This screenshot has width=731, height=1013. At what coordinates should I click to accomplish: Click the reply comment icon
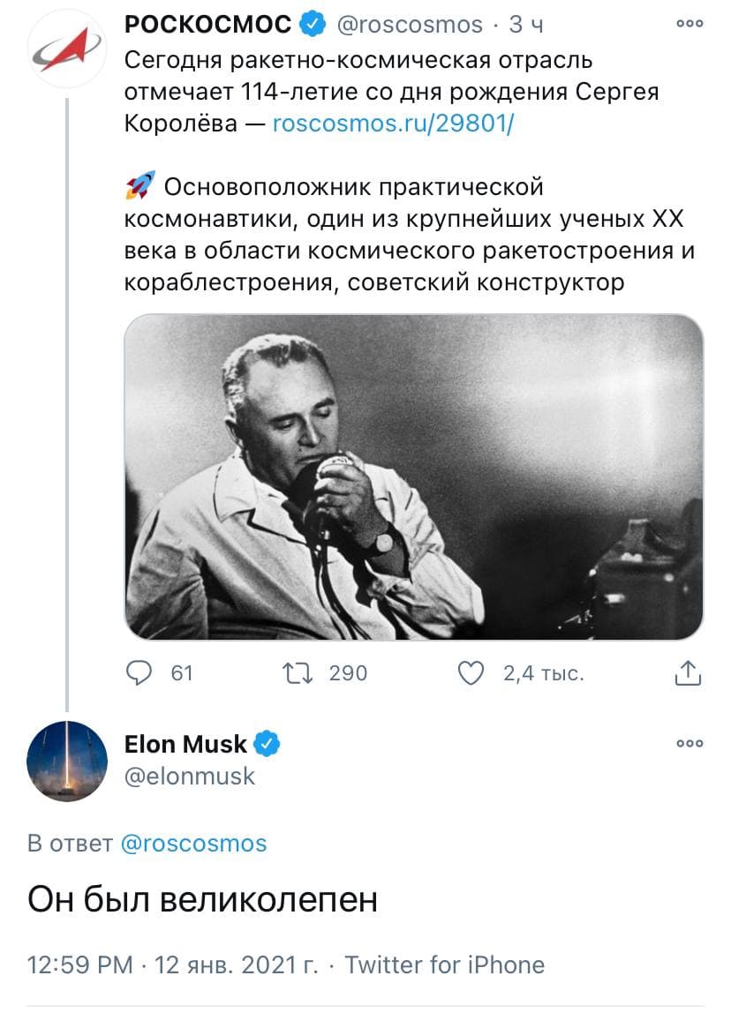point(140,673)
